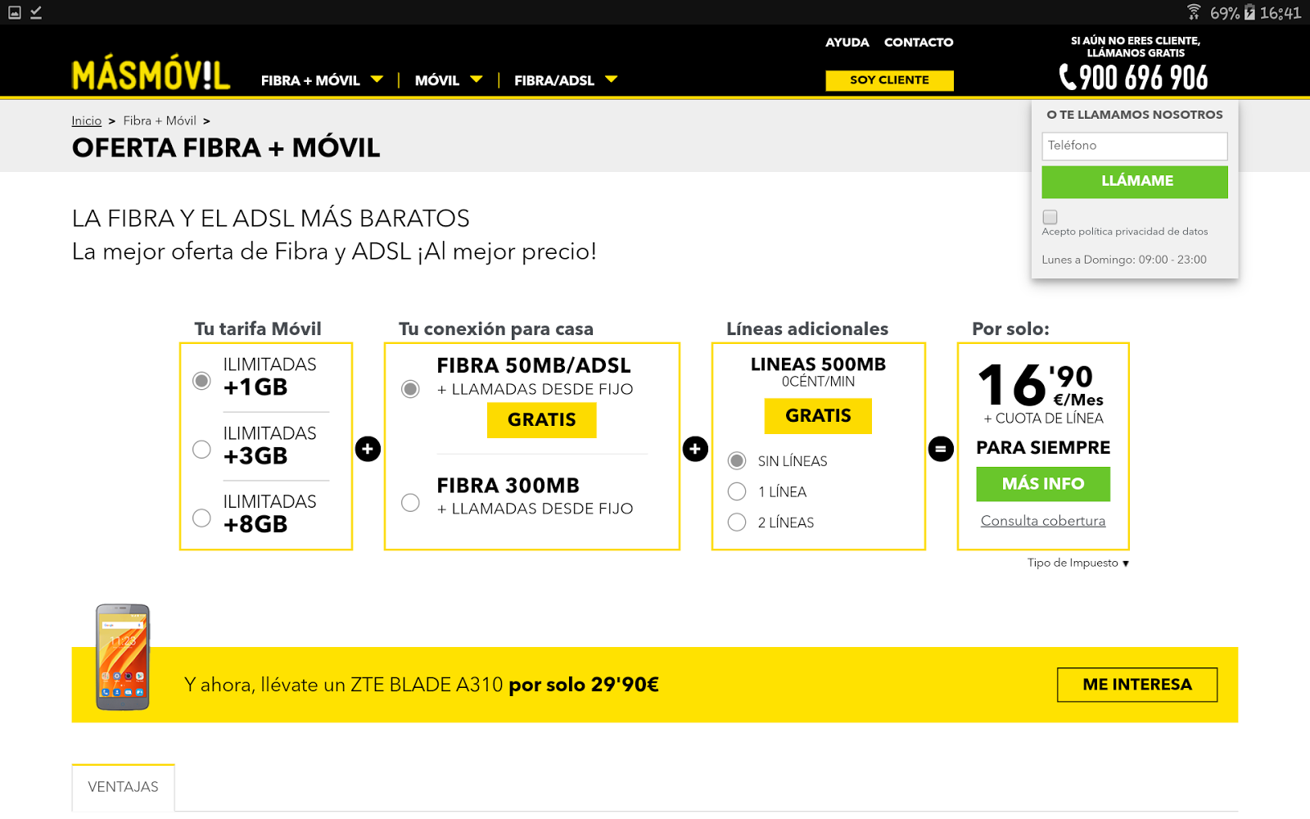This screenshot has height=819, width=1310.
Task: Click the 16'90 €/Mes price
Action: point(1041,385)
